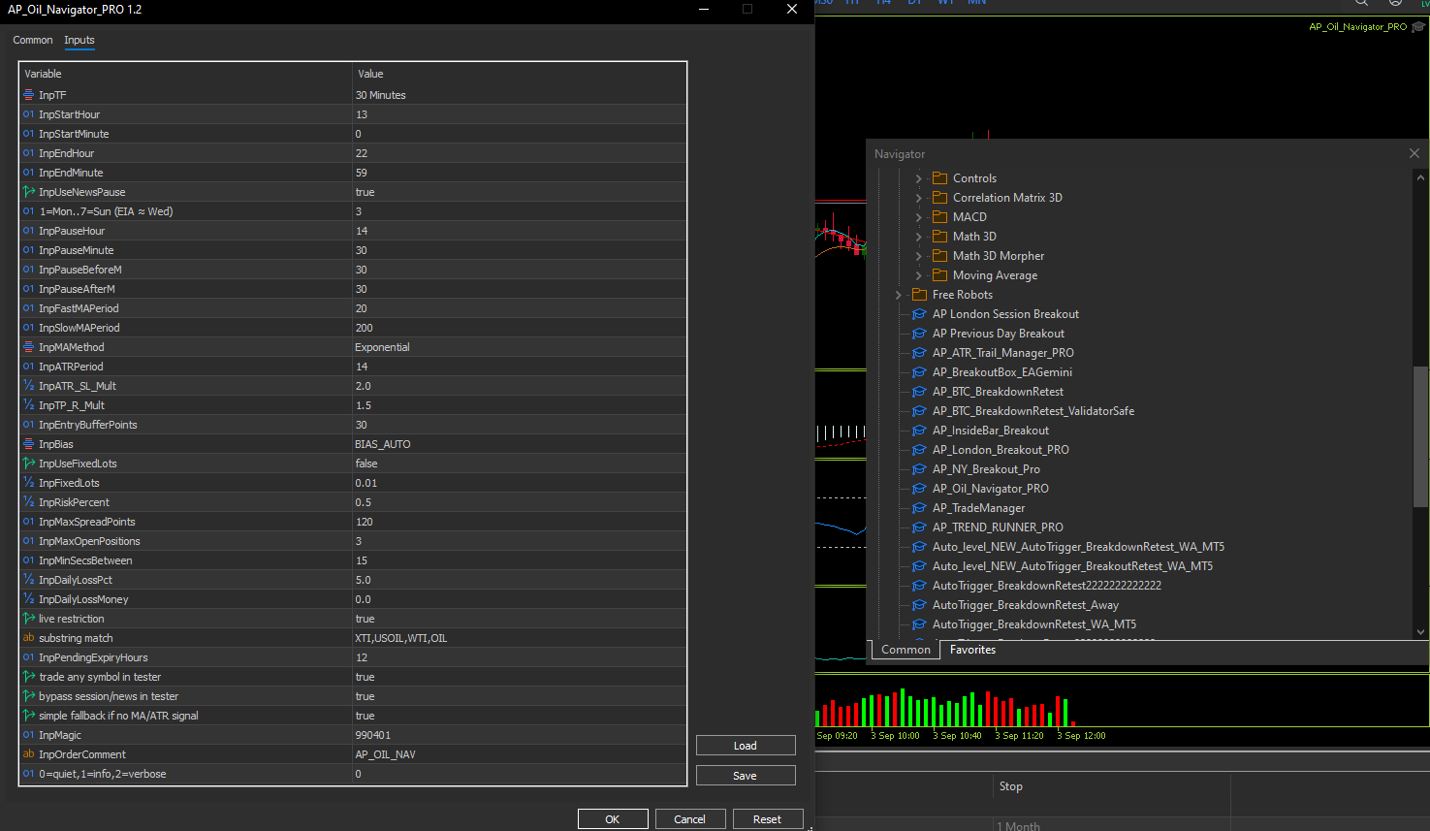1430x831 pixels.
Task: Click the AP_Oil_Navigator_PRO expert advisor icon
Action: coord(919,489)
